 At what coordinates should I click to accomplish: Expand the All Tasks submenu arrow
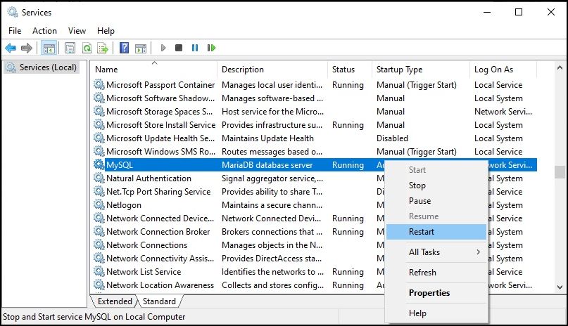click(479, 252)
